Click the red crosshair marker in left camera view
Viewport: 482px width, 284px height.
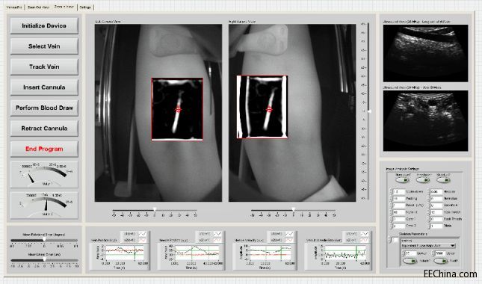click(178, 109)
